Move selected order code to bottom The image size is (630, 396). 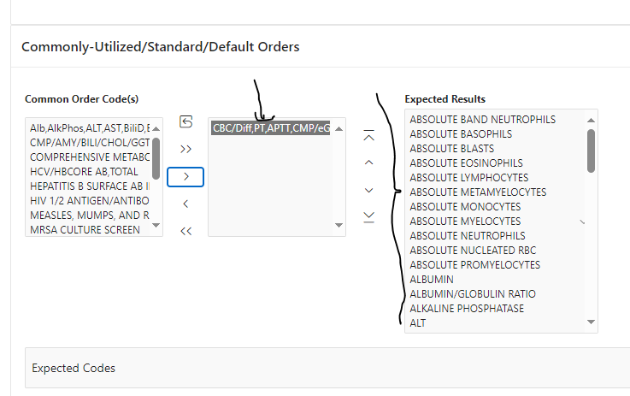pyautogui.click(x=368, y=216)
